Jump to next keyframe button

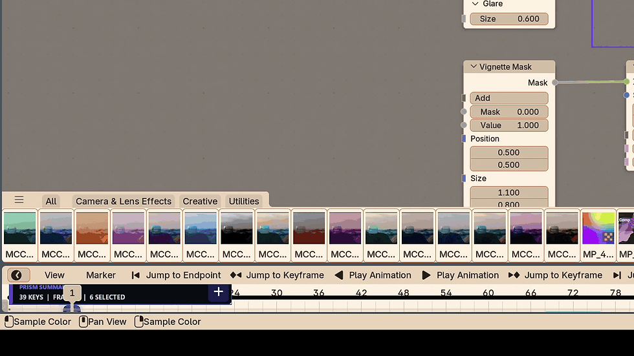(x=555, y=275)
